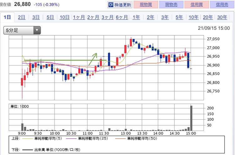Switch to the 10日 period tab

(x=65, y=17)
